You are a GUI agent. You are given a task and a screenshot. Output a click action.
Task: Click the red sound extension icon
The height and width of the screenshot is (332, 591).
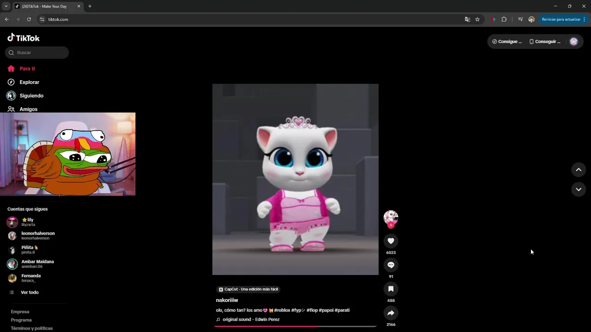[493, 19]
